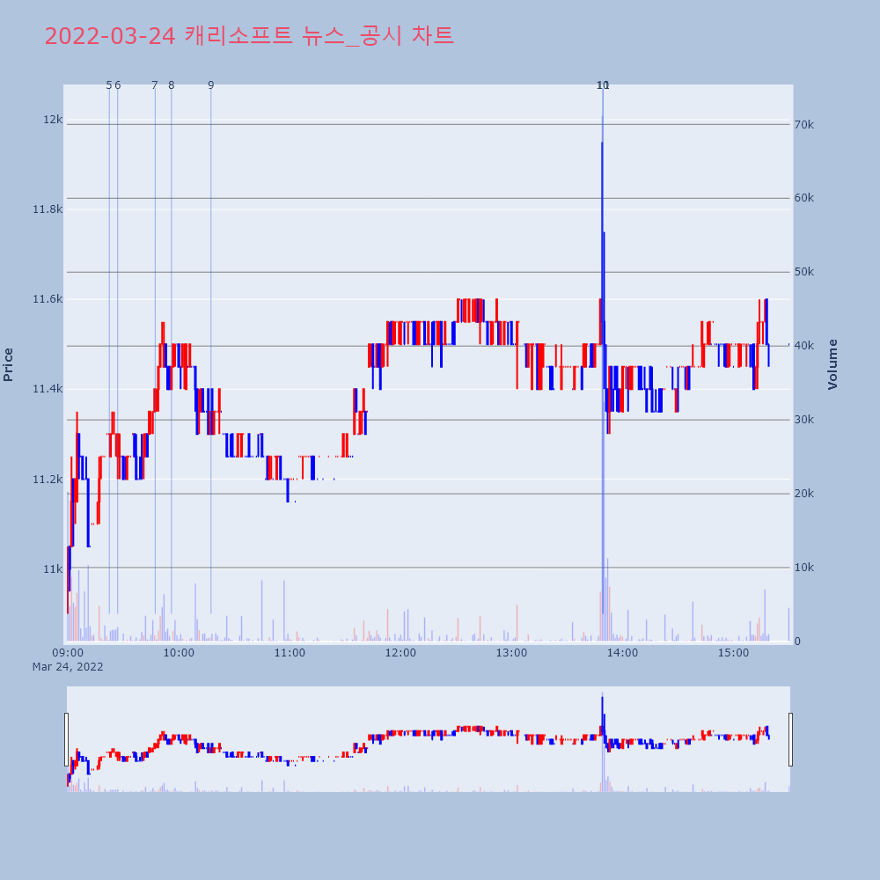Click the 11k price axis label
Viewport: 880px width, 880px height.
pyautogui.click(x=53, y=569)
